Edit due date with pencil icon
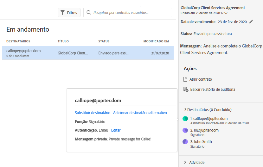263x167 pixels. pyautogui.click(x=251, y=22)
